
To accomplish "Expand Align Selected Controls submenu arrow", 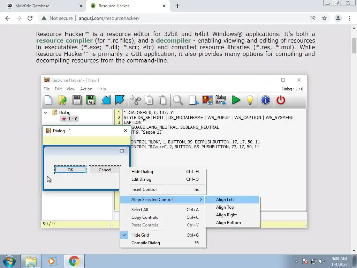I will pos(201,199).
